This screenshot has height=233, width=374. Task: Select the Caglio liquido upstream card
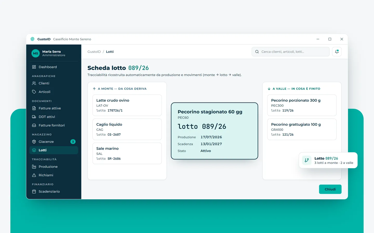(127, 129)
